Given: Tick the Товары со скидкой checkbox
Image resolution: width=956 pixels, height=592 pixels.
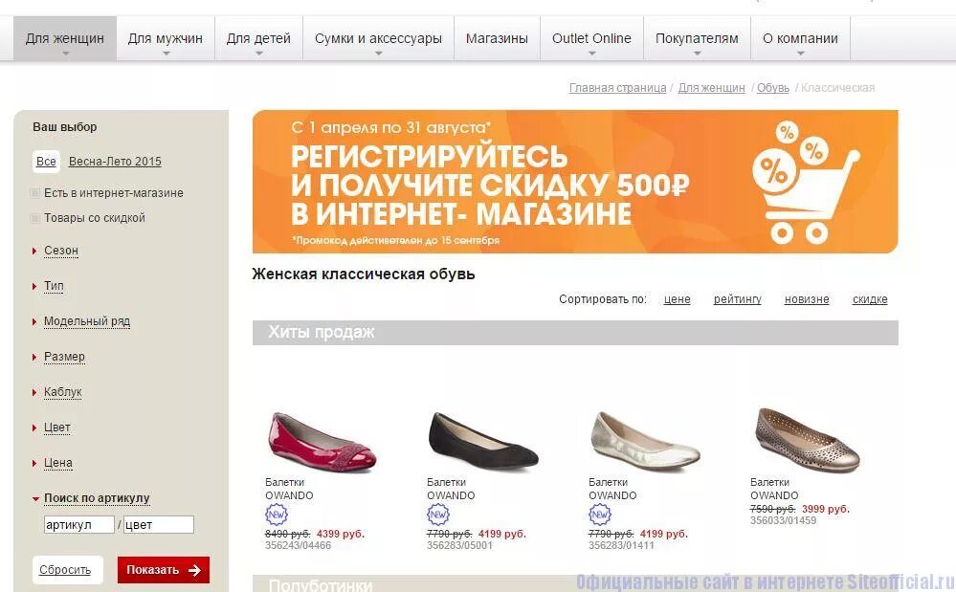Looking at the screenshot, I should 35,218.
